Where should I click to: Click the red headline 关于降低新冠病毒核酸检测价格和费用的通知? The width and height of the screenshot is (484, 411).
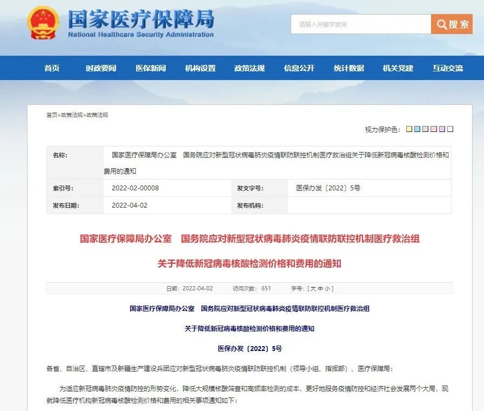tap(250, 263)
